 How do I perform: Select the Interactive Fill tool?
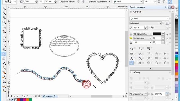click(4, 91)
